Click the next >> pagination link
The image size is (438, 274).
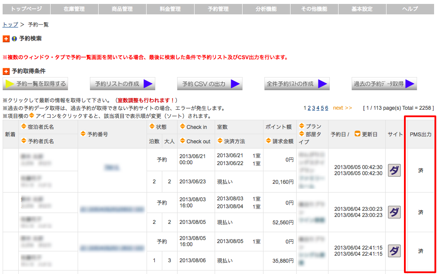[342, 108]
